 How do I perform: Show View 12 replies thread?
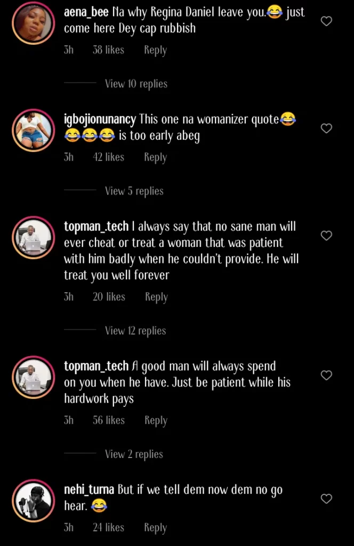tap(135, 331)
